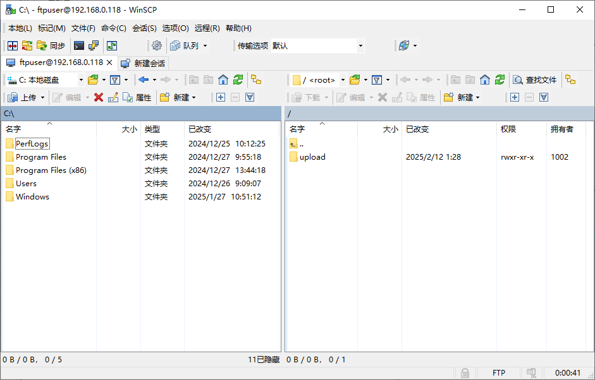Open the 文件(F) menu
The width and height of the screenshot is (595, 380).
pyautogui.click(x=83, y=28)
